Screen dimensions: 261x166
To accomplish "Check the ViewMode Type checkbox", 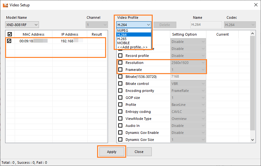I will pyautogui.click(x=120, y=118).
